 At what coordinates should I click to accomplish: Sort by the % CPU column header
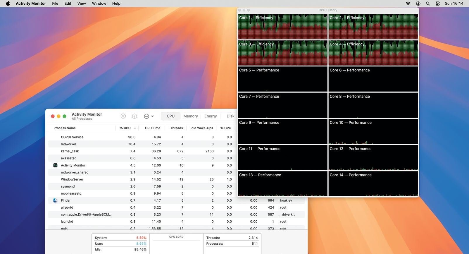click(125, 128)
